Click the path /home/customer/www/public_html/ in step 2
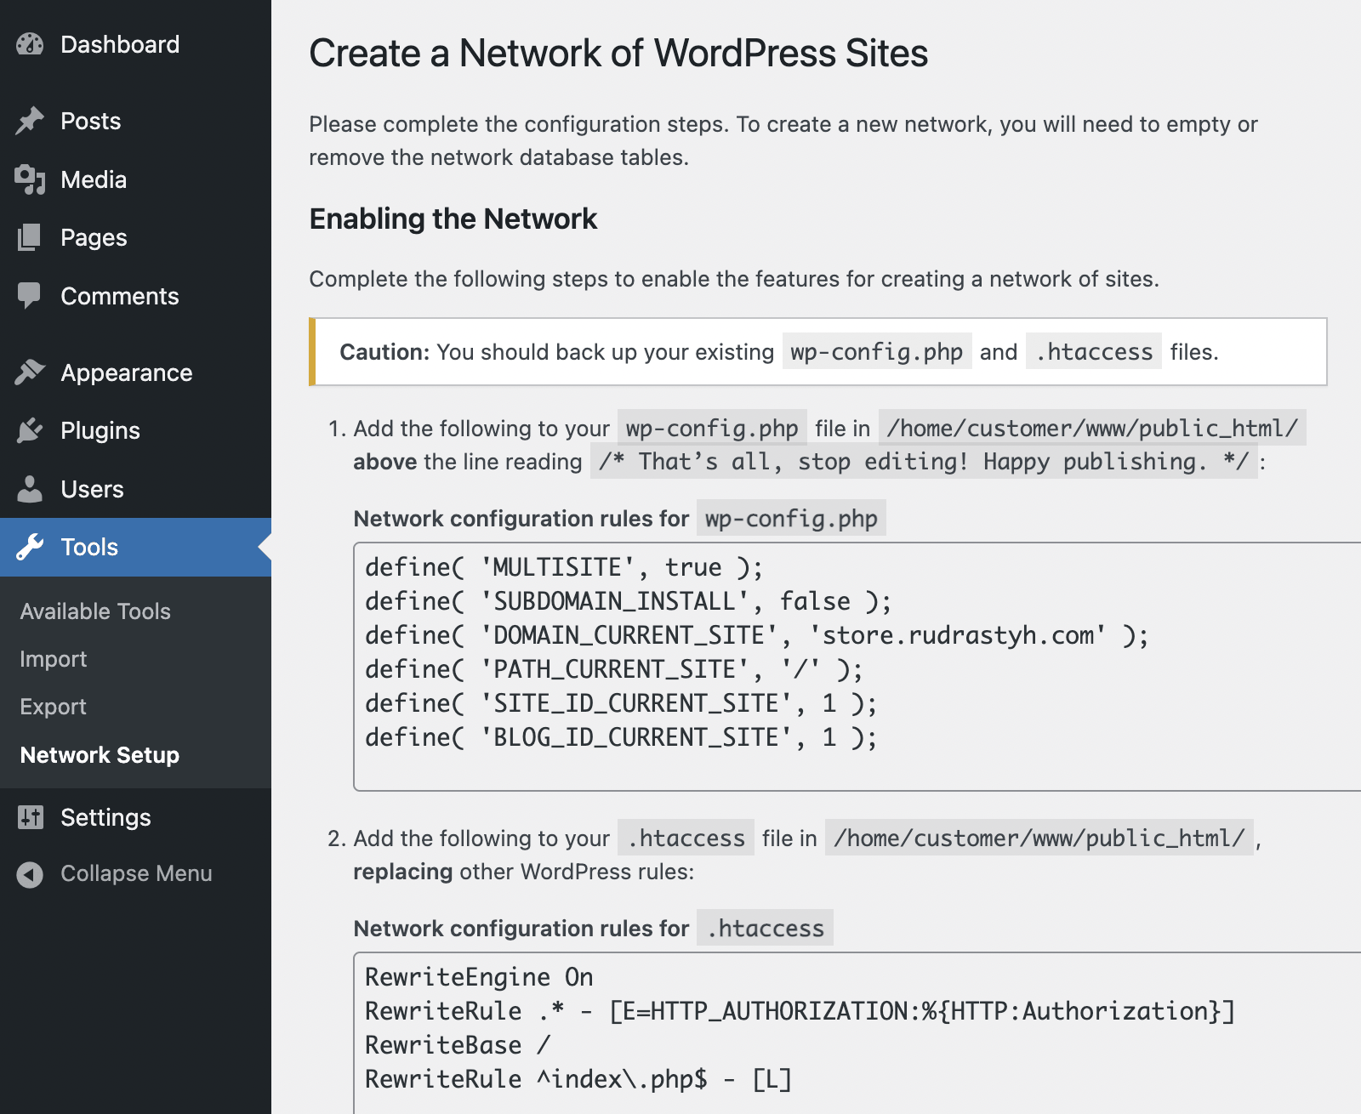 tap(1039, 838)
